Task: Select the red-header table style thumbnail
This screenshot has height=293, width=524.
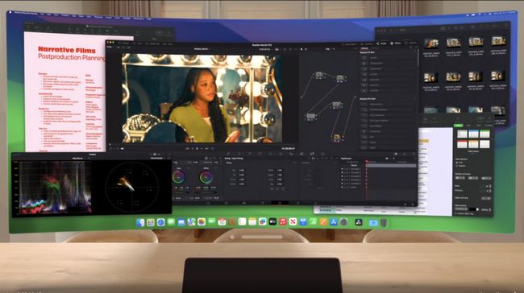Action: (x=462, y=144)
